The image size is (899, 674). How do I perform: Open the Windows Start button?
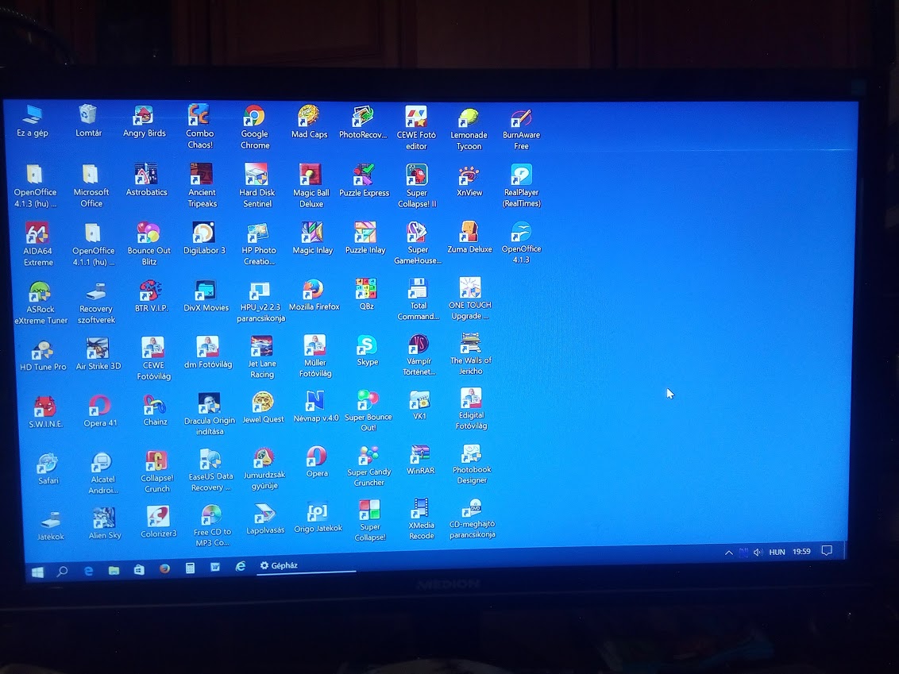click(x=37, y=572)
